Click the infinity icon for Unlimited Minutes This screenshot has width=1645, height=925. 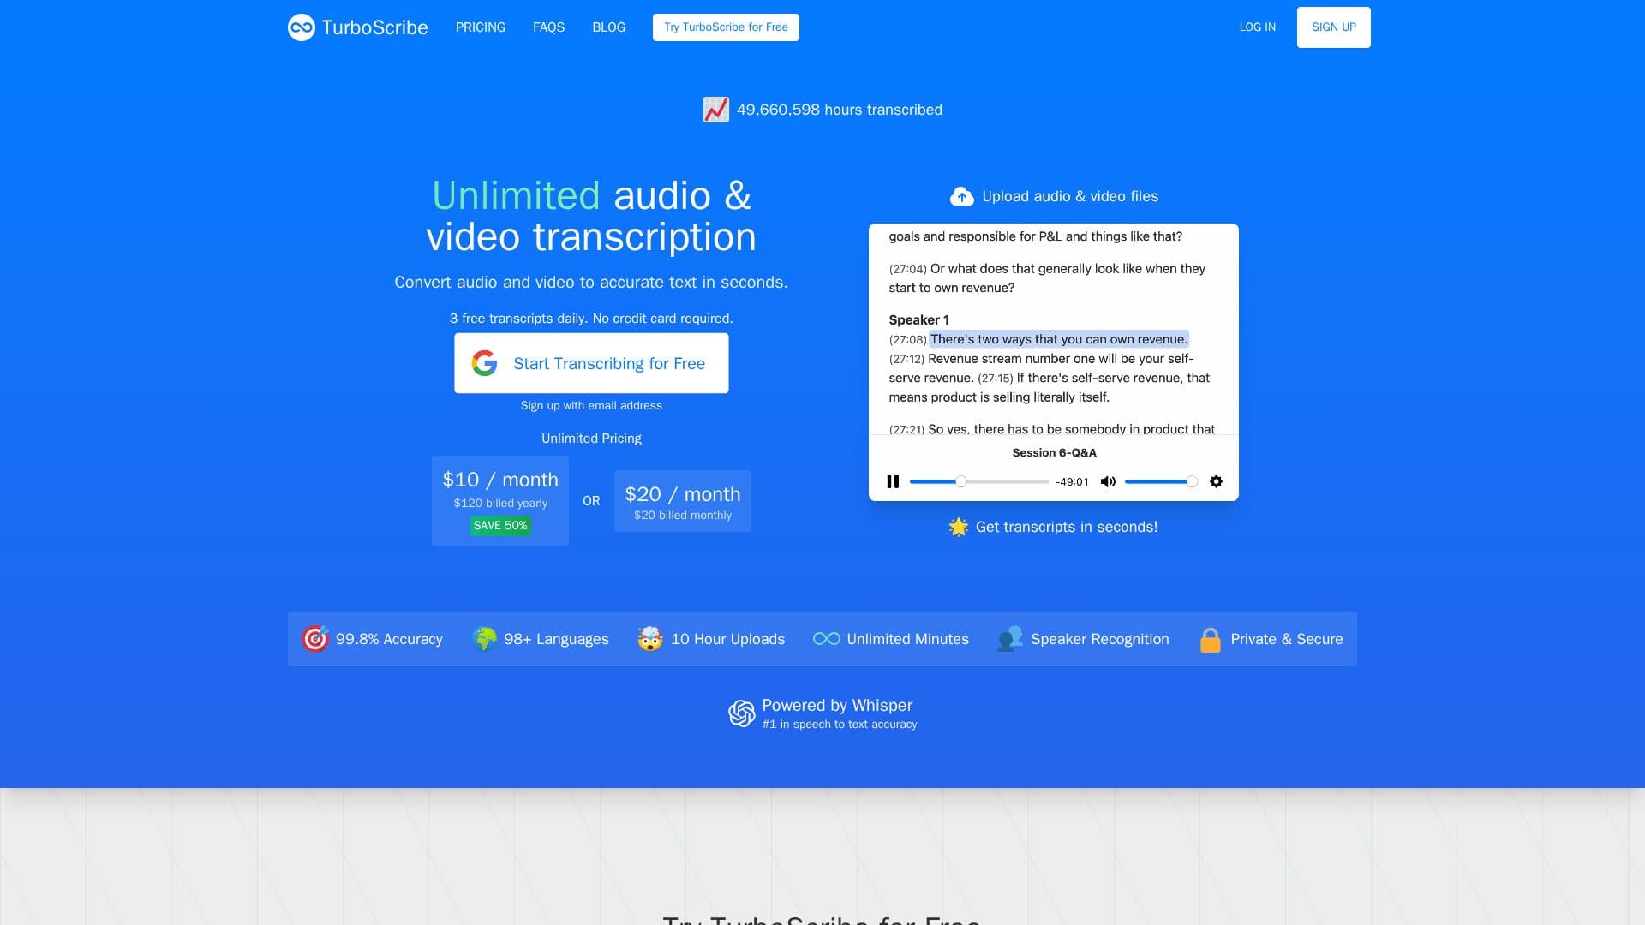pyautogui.click(x=827, y=639)
